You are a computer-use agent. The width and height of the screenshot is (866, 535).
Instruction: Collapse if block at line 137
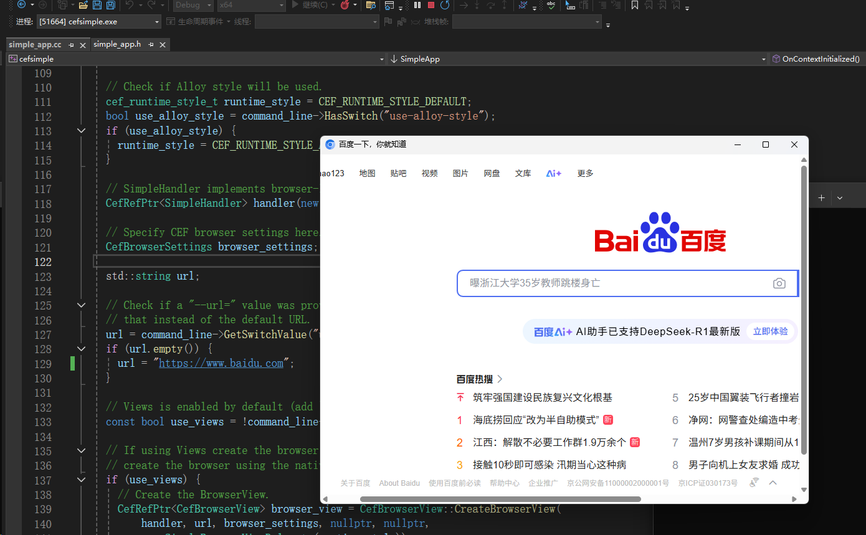click(81, 480)
